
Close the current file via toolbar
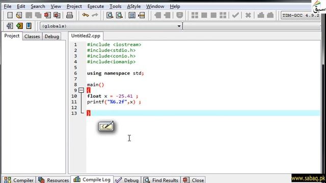47,15
